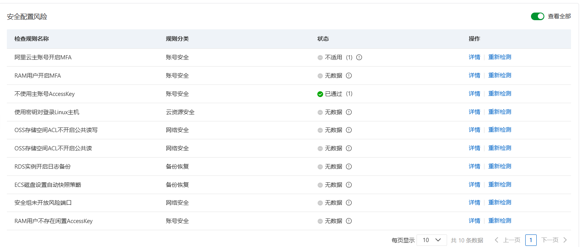Click 重新检测 for RDS实例开启日志备份

(500, 166)
